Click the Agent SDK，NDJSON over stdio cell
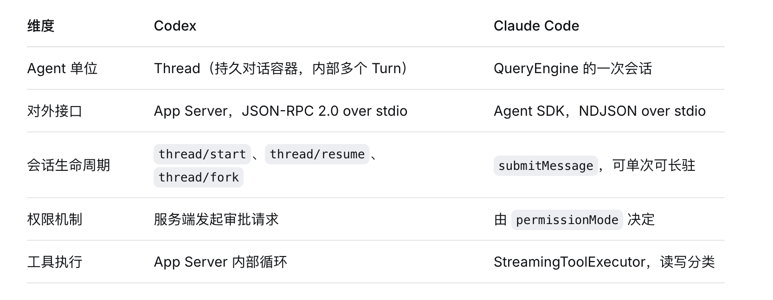 point(599,111)
